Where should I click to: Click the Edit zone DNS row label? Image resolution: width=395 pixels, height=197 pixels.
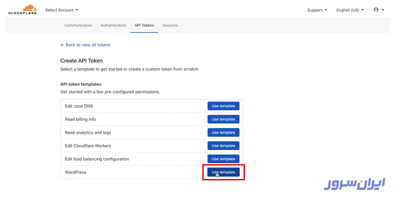pyautogui.click(x=79, y=106)
